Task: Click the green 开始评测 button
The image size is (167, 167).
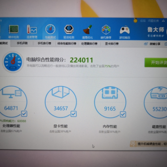Action: point(156,63)
